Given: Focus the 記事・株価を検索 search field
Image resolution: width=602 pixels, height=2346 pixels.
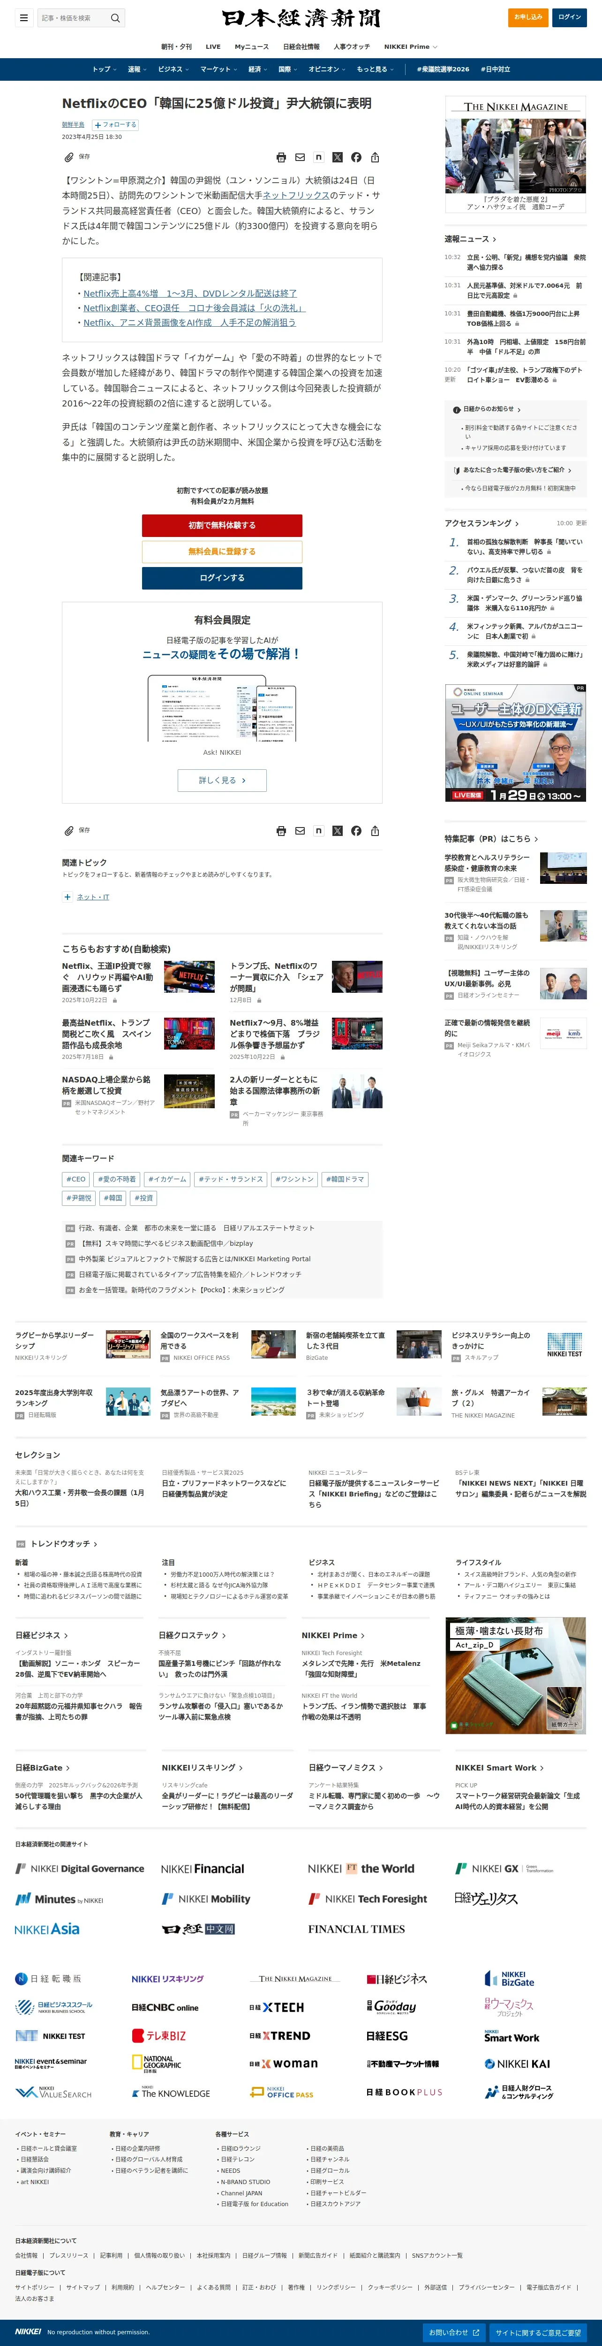Looking at the screenshot, I should (73, 18).
